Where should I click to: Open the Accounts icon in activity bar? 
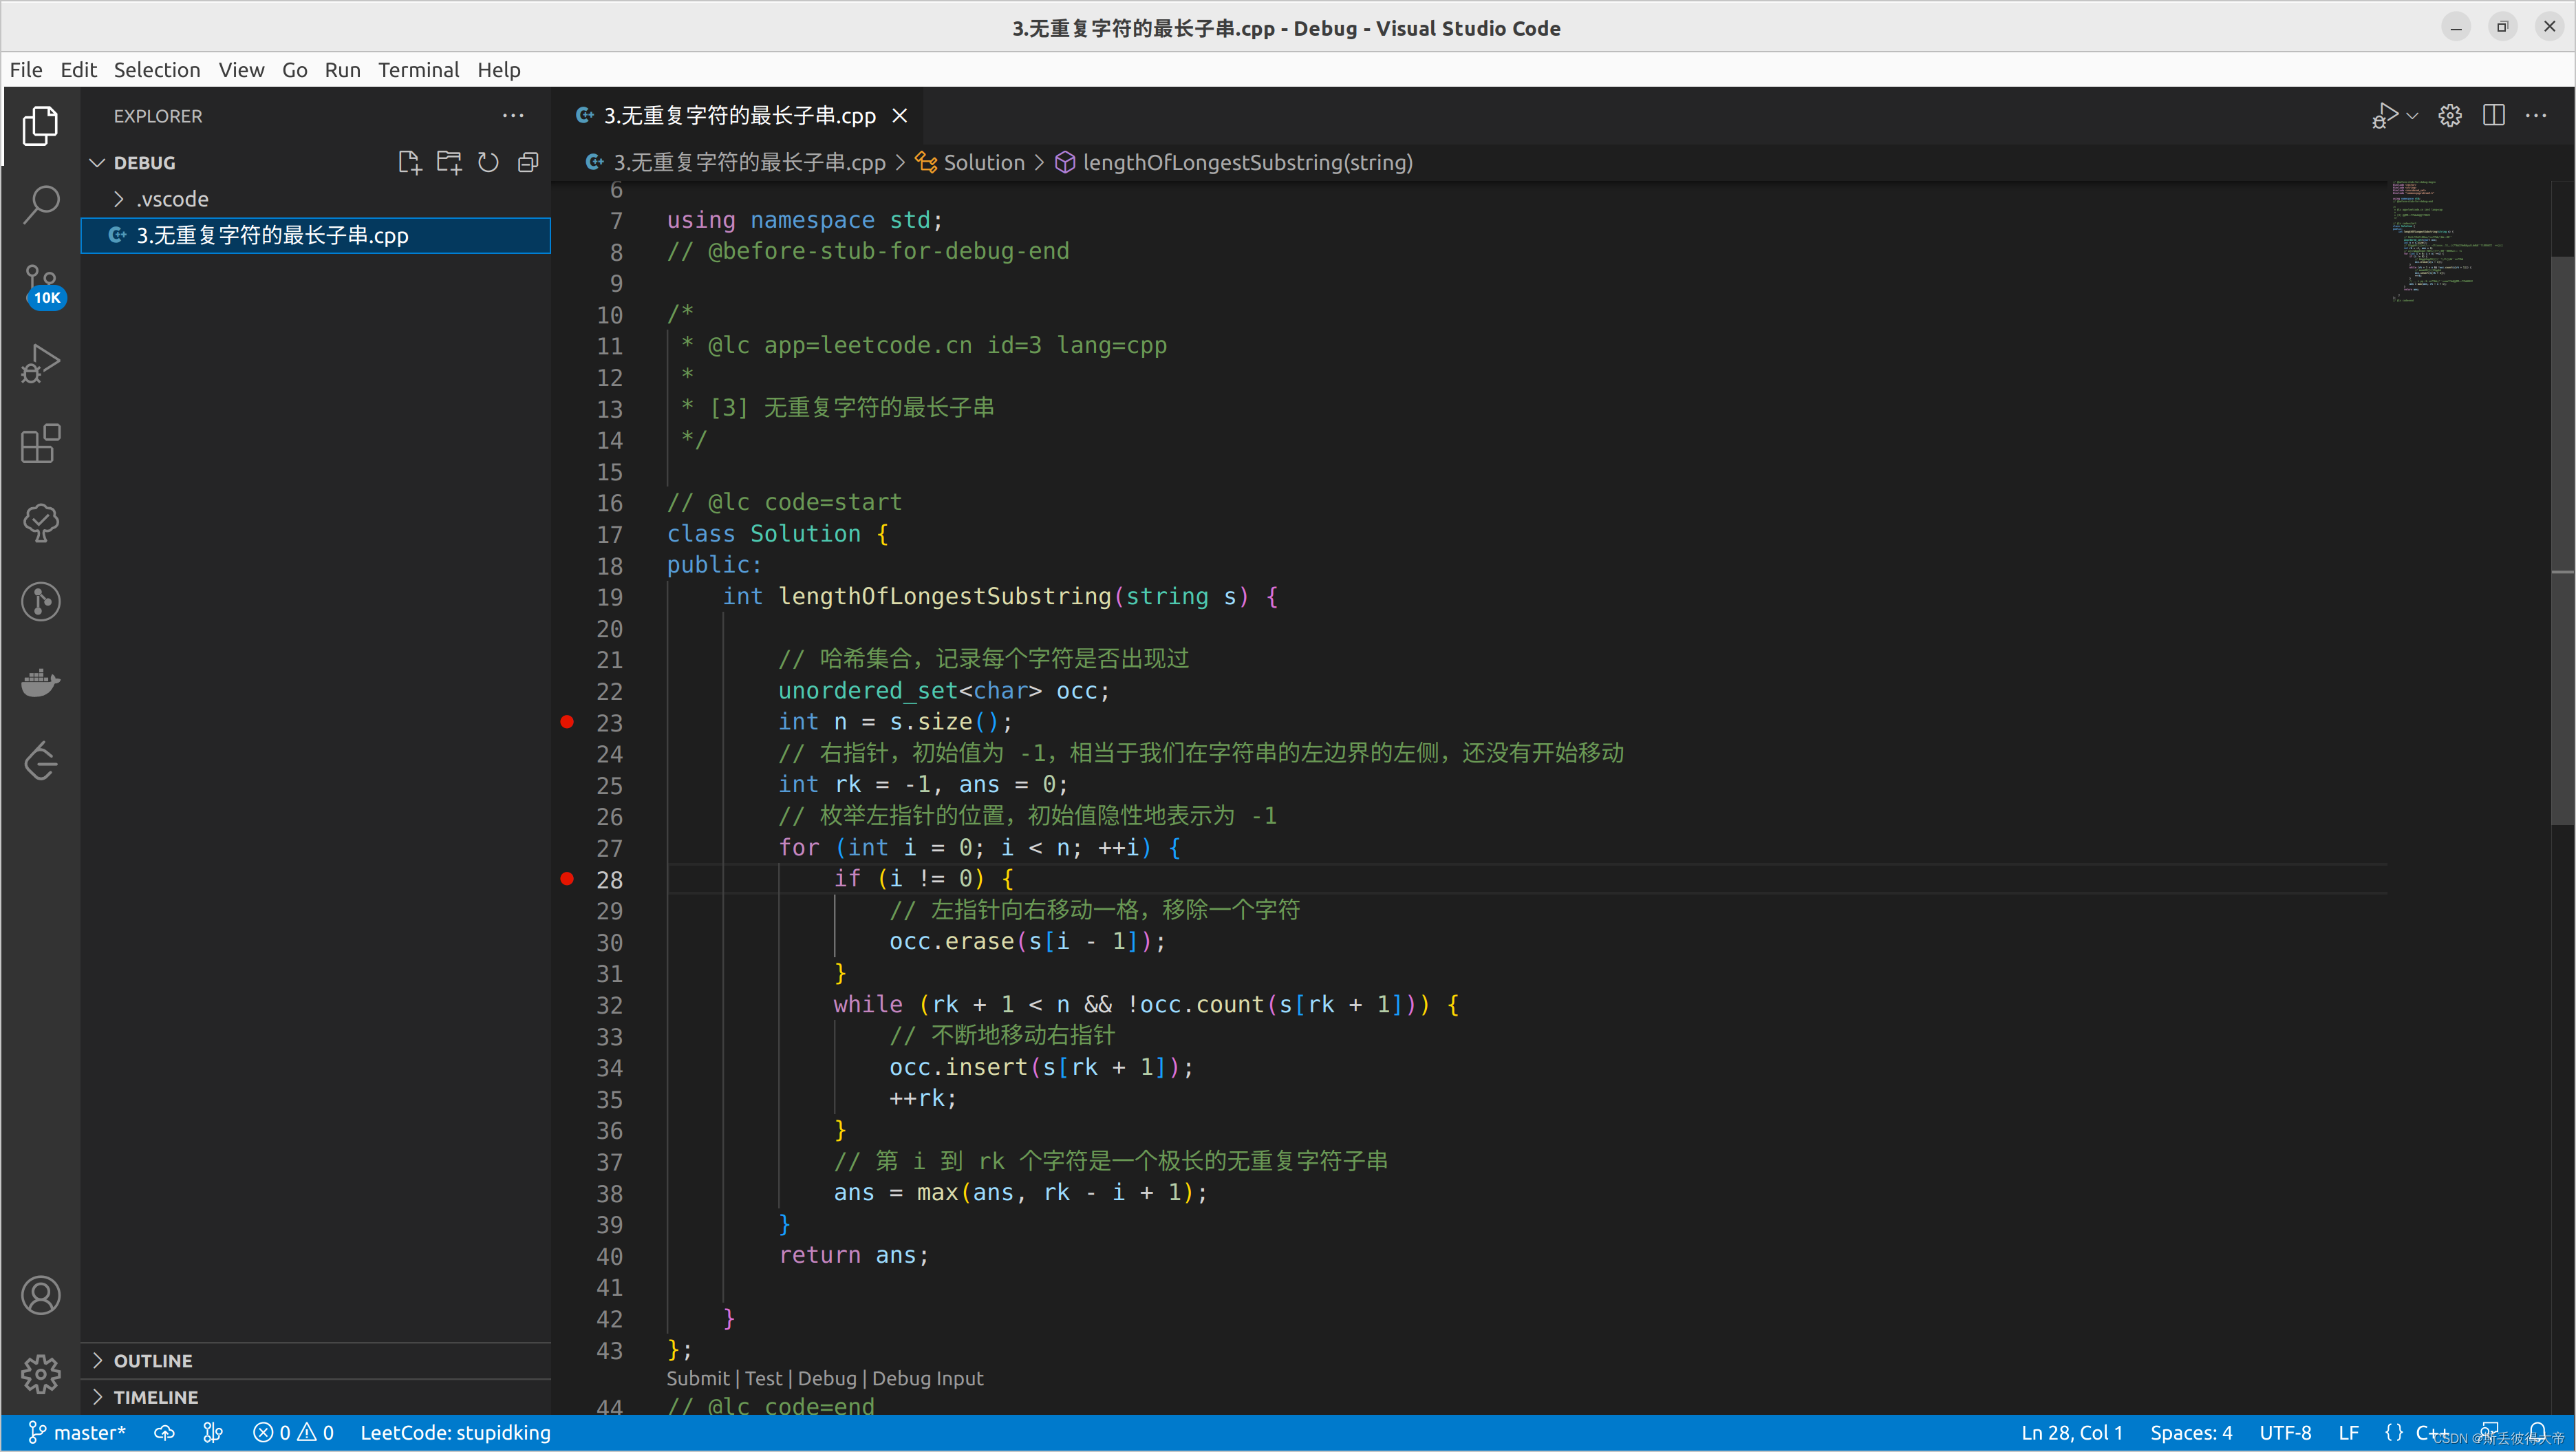click(x=40, y=1296)
